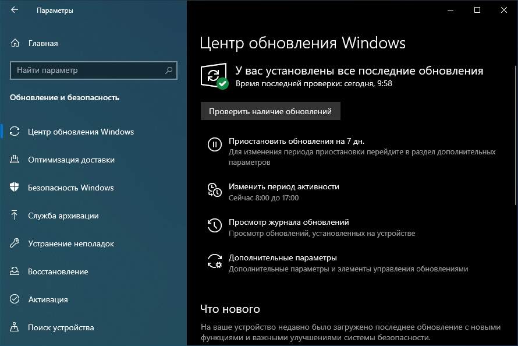Click the shield icon for Безопасность Windows
The image size is (518, 346).
coord(15,188)
